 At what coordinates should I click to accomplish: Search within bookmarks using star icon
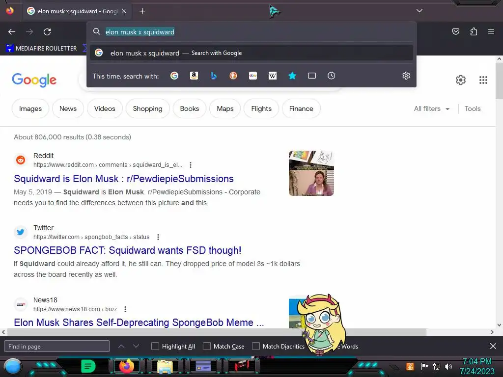(x=292, y=76)
